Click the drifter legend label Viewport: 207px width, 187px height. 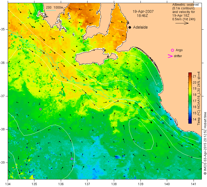point(178,56)
